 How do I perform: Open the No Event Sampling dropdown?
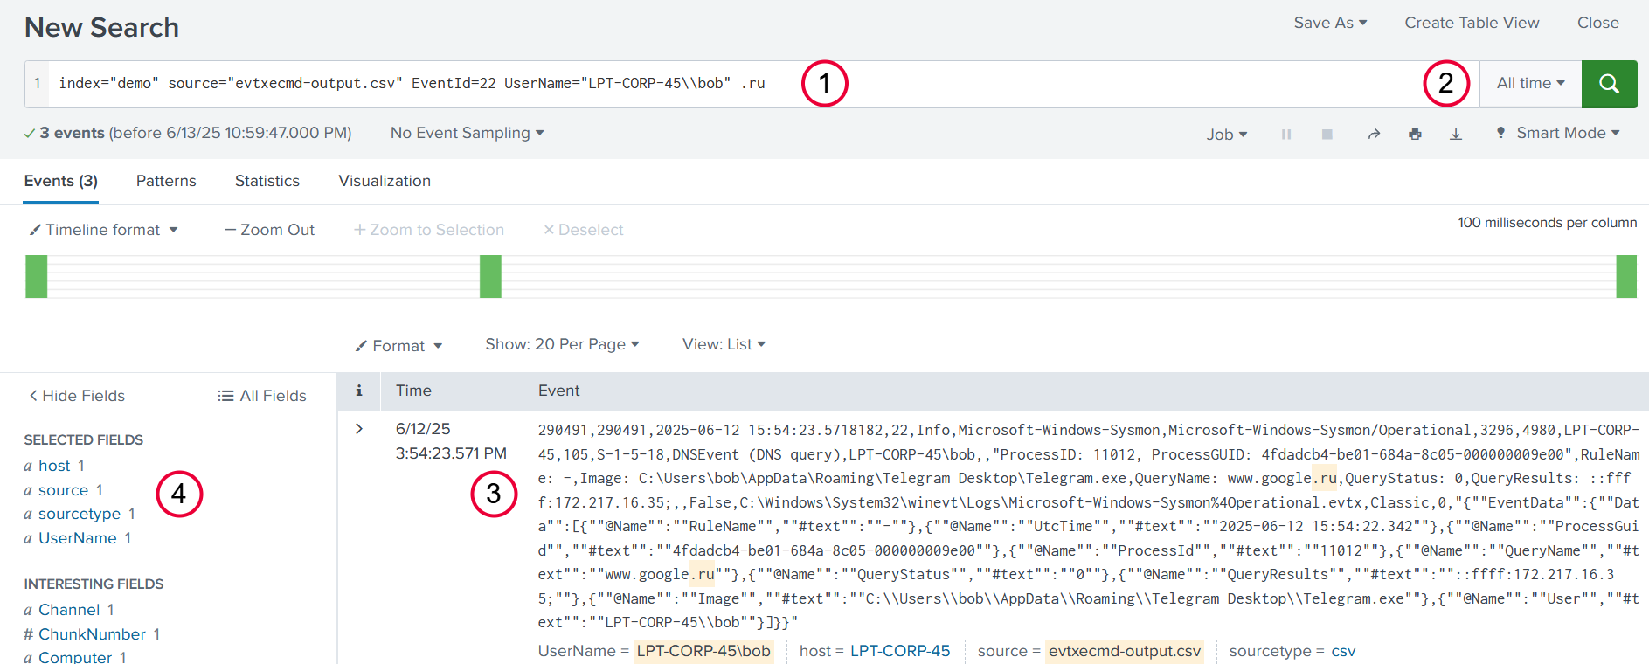[468, 133]
